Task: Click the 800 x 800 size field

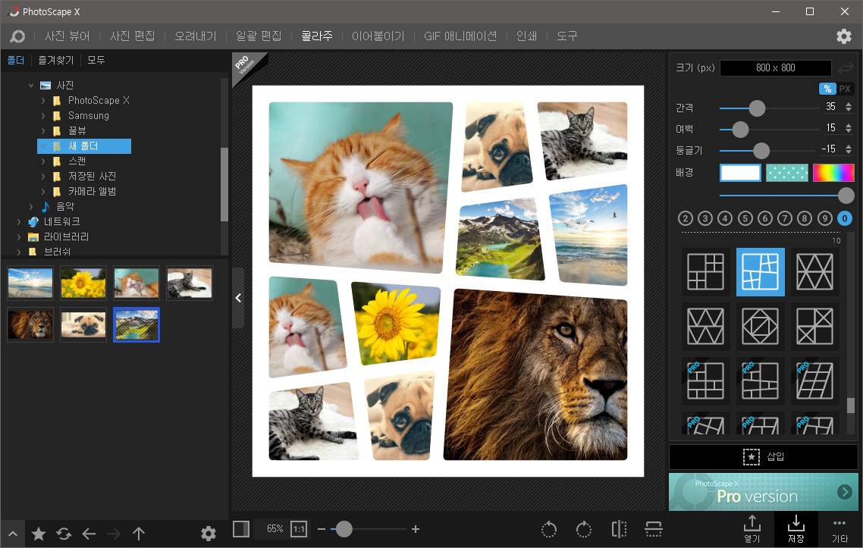Action: [x=776, y=68]
